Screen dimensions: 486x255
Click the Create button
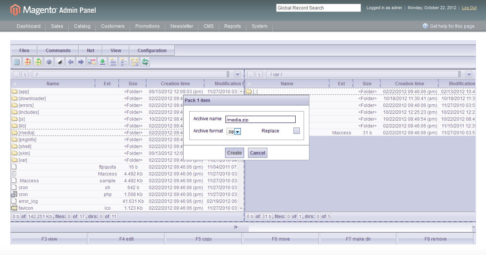234,153
